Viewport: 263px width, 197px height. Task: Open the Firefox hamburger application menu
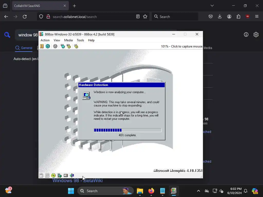click(257, 16)
